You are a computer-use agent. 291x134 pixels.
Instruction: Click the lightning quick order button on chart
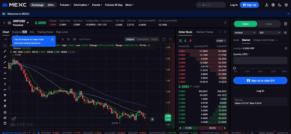(x=152, y=119)
